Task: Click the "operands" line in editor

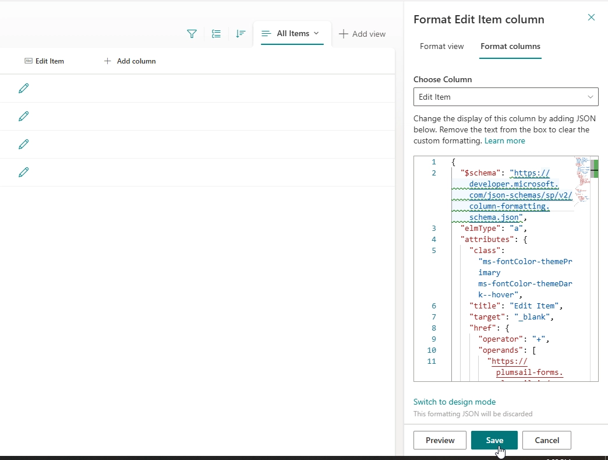Action: click(x=507, y=350)
